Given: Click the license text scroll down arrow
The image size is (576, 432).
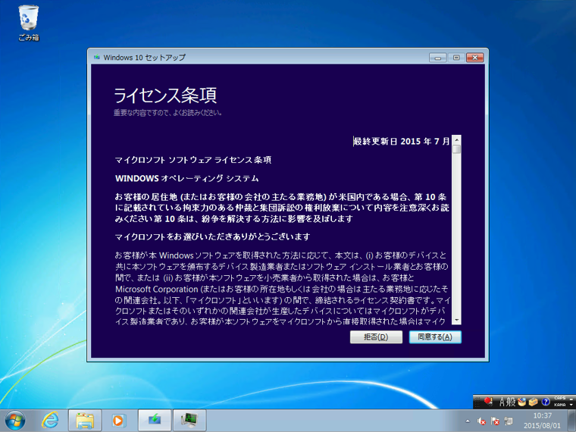Looking at the screenshot, I should coord(456,320).
